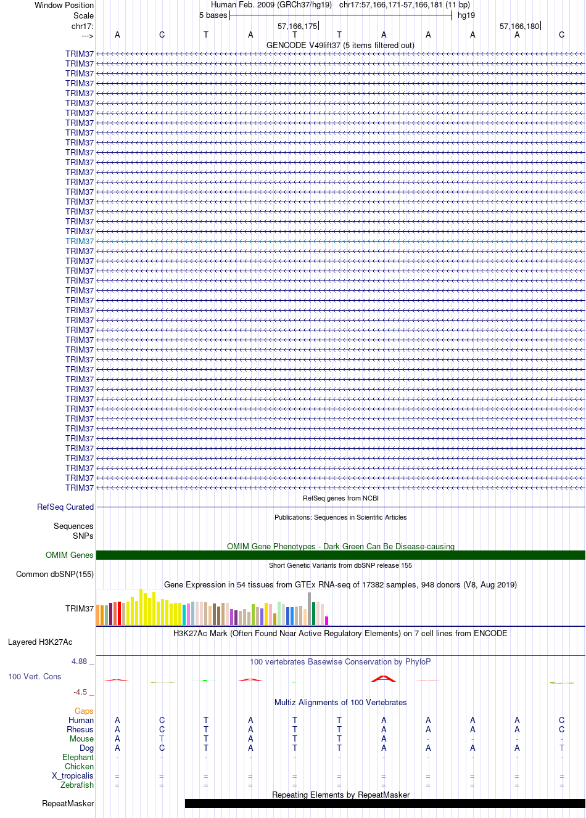Screen dimensions: 586x818
Task: Select the Chicken alignment row label
Action: (79, 766)
